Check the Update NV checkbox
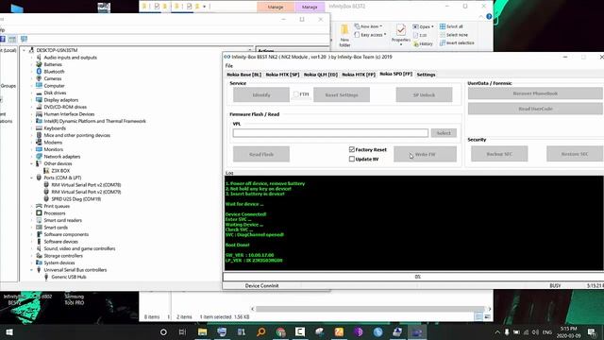The image size is (604, 340). tap(352, 159)
